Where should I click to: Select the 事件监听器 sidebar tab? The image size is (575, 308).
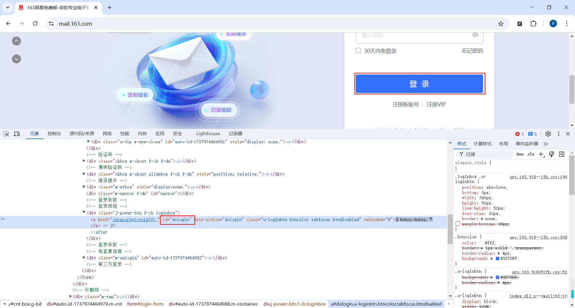(527, 144)
